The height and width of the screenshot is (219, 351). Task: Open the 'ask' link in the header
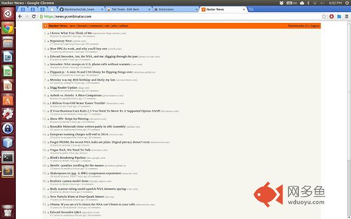107,26
